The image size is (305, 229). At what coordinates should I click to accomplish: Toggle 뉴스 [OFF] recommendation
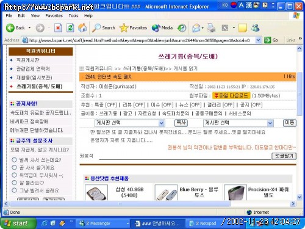(x=190, y=105)
